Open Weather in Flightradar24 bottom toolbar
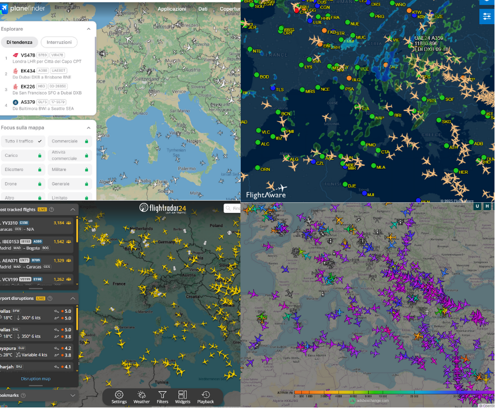 [x=141, y=397]
